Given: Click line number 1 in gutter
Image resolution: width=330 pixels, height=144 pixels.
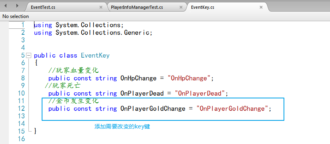Looking at the screenshot, I should pos(22,25).
